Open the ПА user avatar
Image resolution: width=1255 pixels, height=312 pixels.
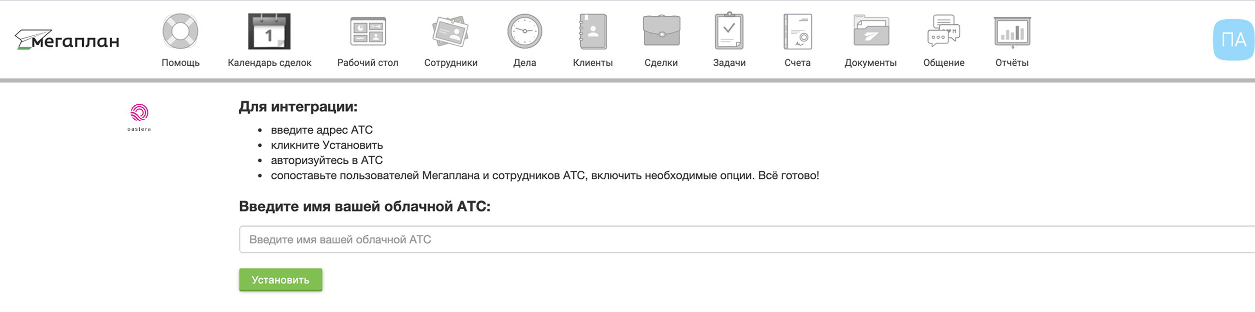click(1233, 40)
